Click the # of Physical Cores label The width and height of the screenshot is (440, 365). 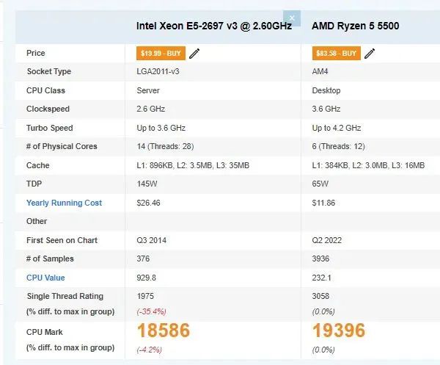tap(62, 146)
